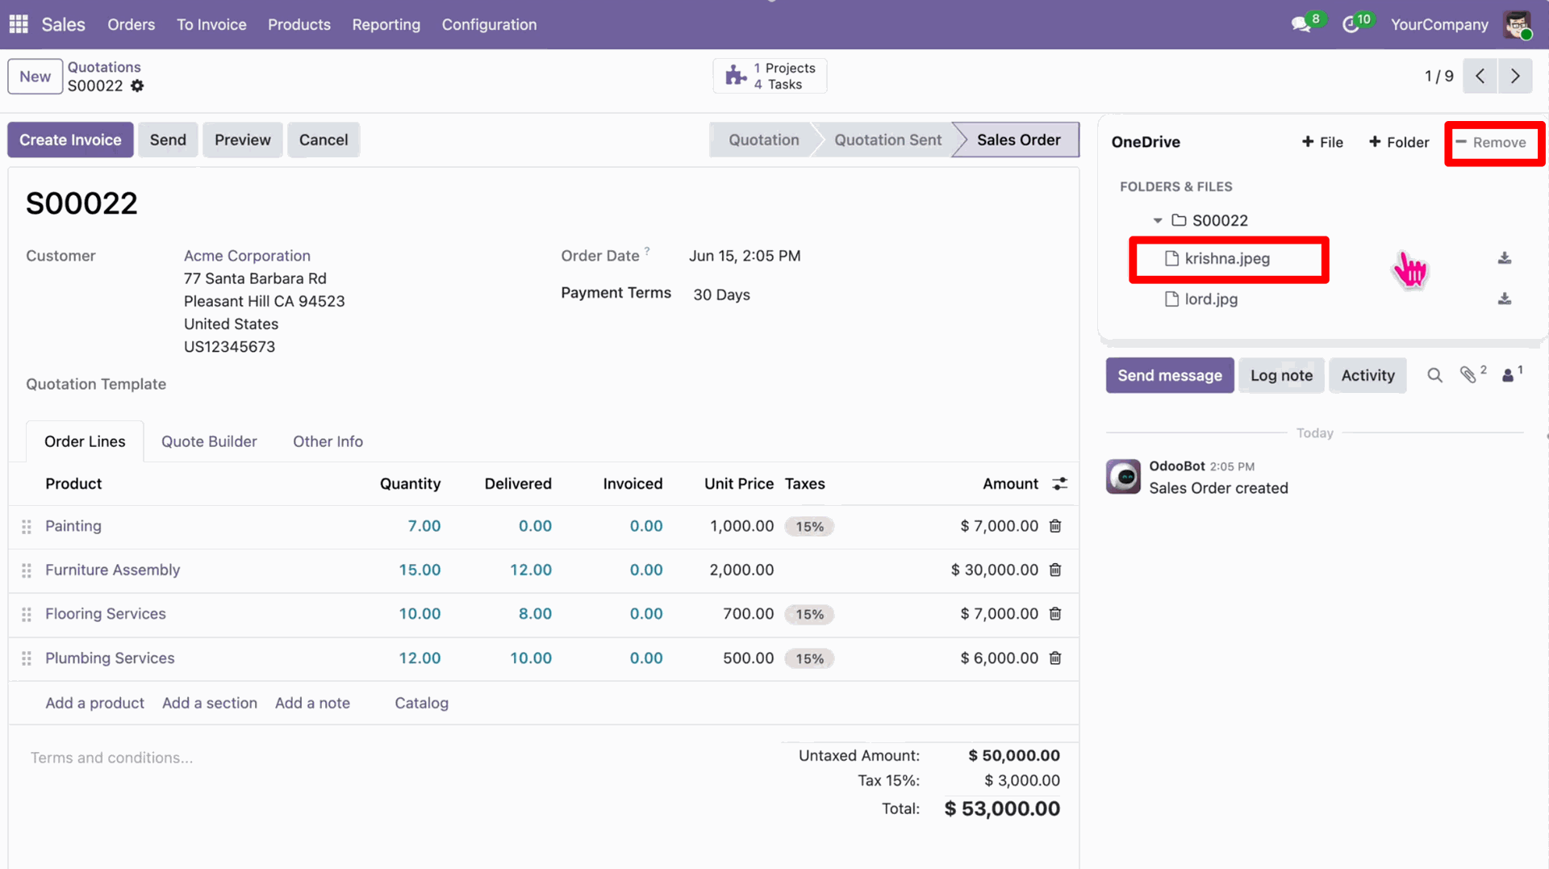The width and height of the screenshot is (1549, 869).
Task: Open the messages chat bubble icon
Action: pyautogui.click(x=1301, y=25)
